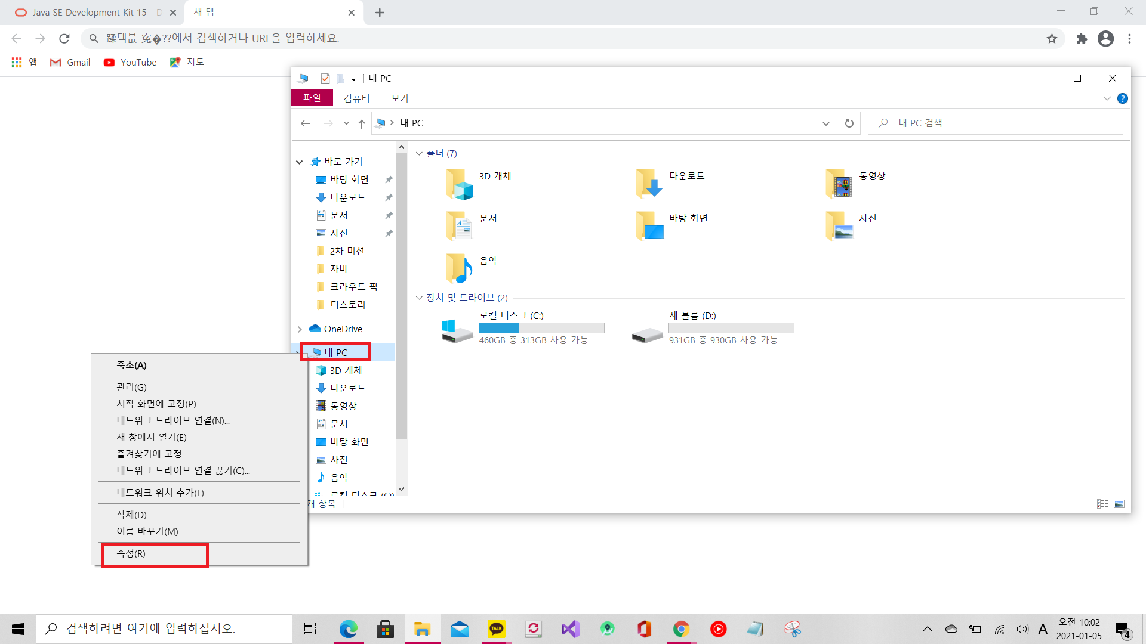The height and width of the screenshot is (644, 1146).
Task: Click the Chrome extensions puzzle icon
Action: (1082, 39)
